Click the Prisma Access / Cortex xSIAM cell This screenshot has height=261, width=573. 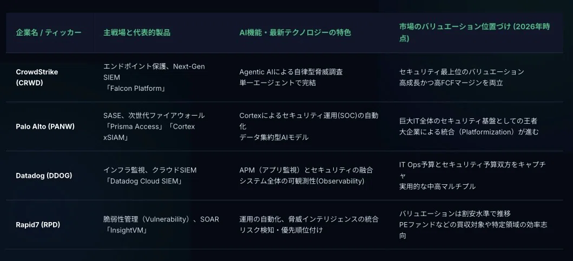pyautogui.click(x=154, y=126)
